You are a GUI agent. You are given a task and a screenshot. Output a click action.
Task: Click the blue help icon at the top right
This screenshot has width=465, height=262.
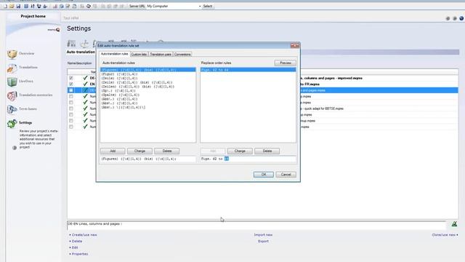[x=461, y=18]
